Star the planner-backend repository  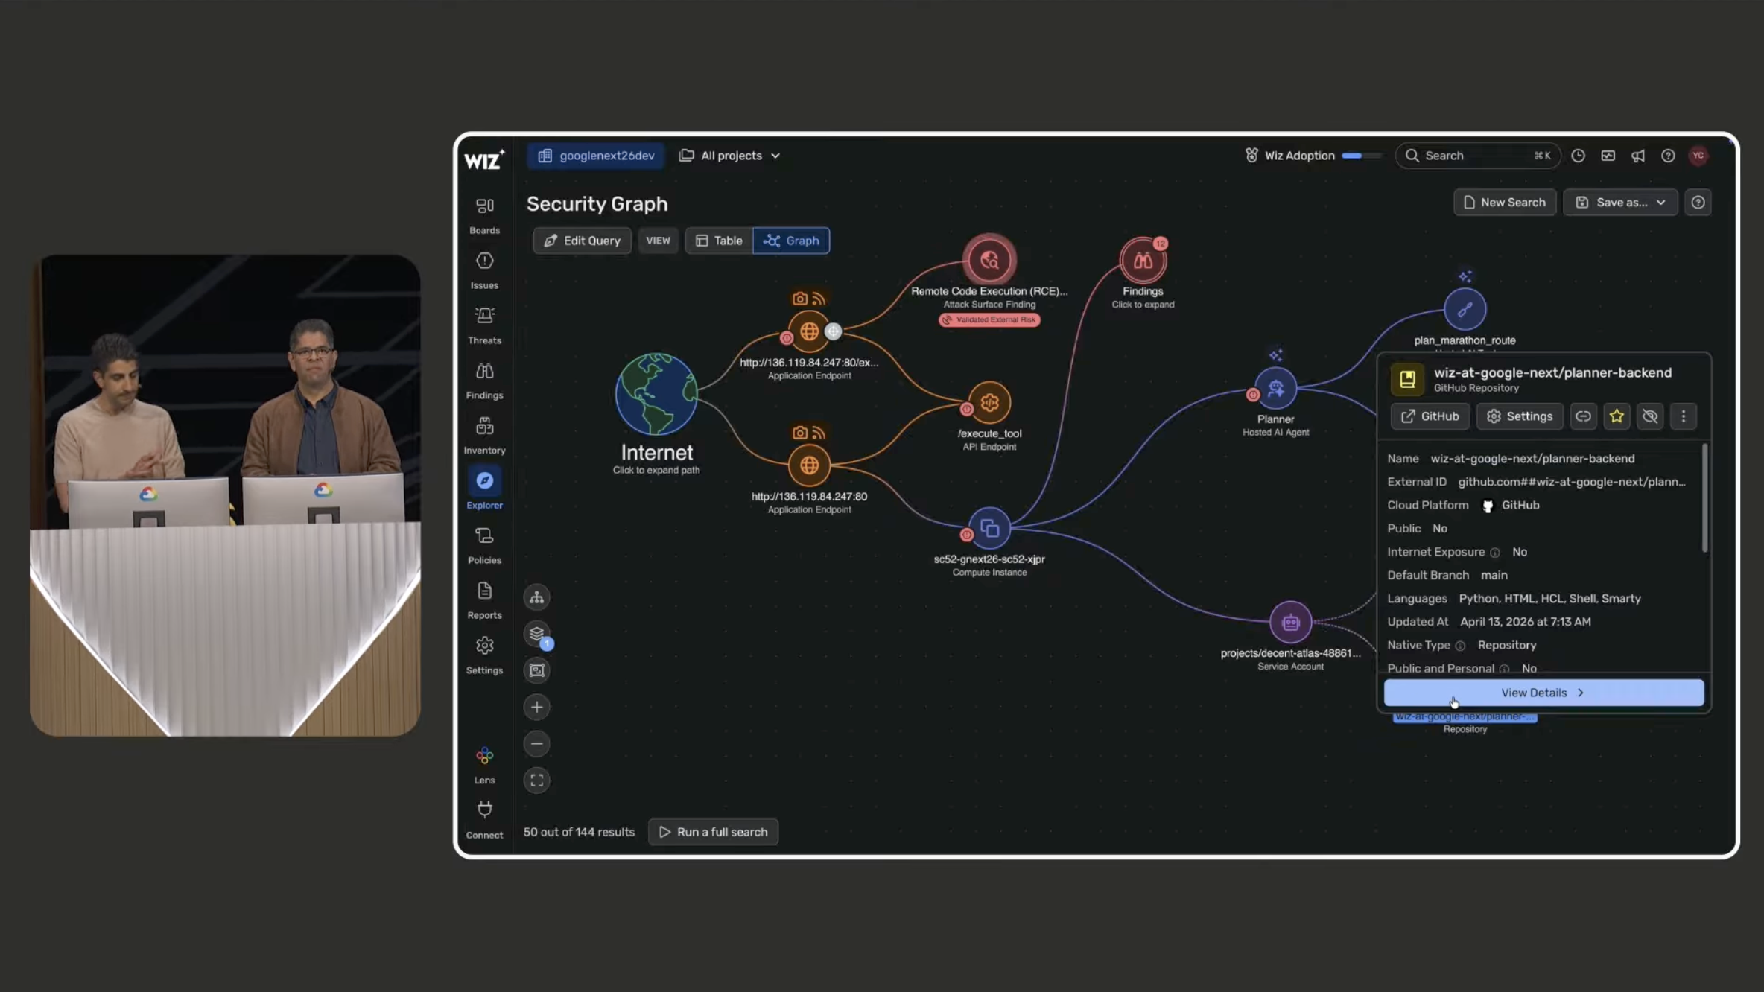(x=1616, y=416)
